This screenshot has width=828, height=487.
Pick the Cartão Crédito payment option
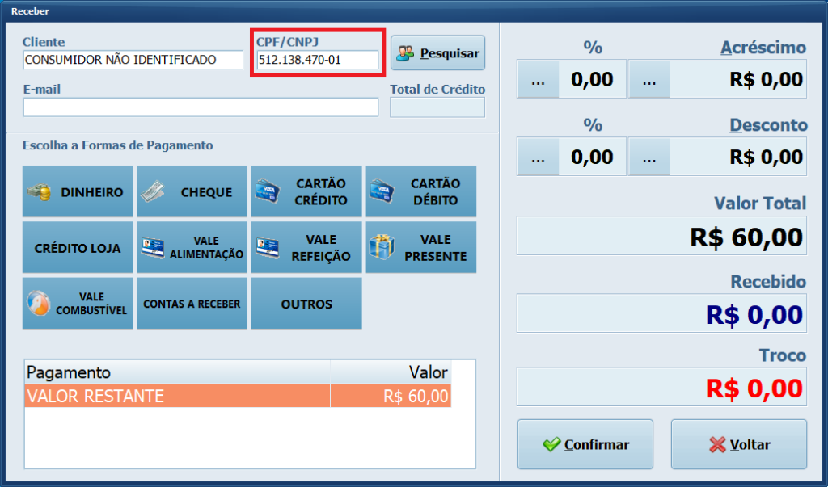pos(306,192)
